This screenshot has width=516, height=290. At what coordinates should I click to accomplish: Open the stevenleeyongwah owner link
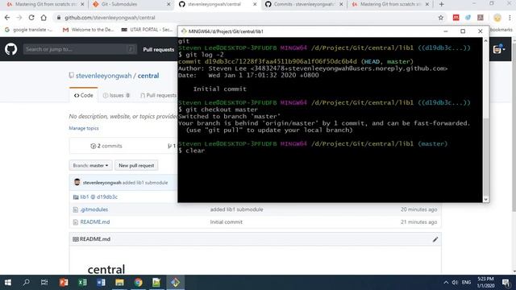tap(104, 76)
